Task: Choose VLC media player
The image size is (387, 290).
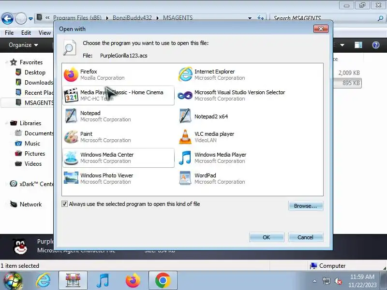Action: tap(233, 137)
